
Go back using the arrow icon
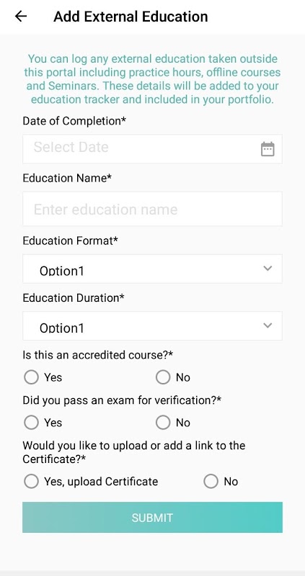click(21, 16)
